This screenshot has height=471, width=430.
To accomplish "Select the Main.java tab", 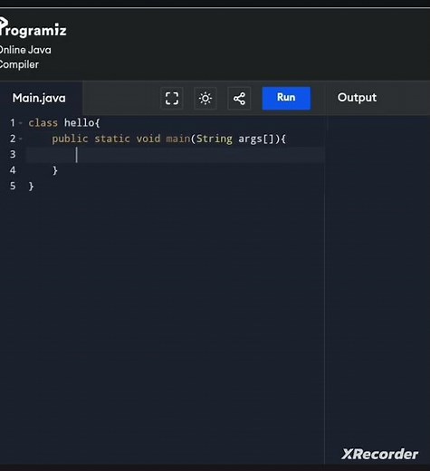I will point(39,98).
